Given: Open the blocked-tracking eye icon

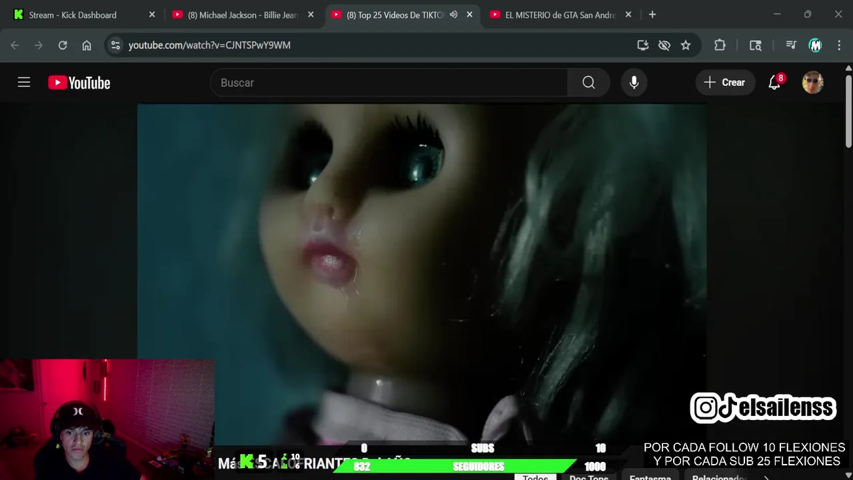Looking at the screenshot, I should [x=664, y=45].
